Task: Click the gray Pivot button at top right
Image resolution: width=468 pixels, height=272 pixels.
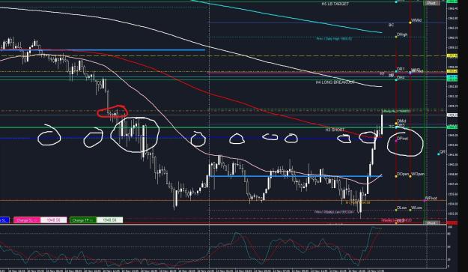Action: (x=431, y=3)
